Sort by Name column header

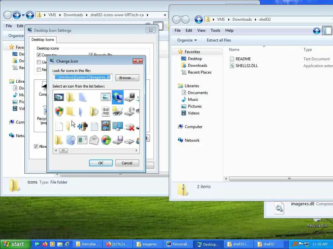click(x=234, y=50)
